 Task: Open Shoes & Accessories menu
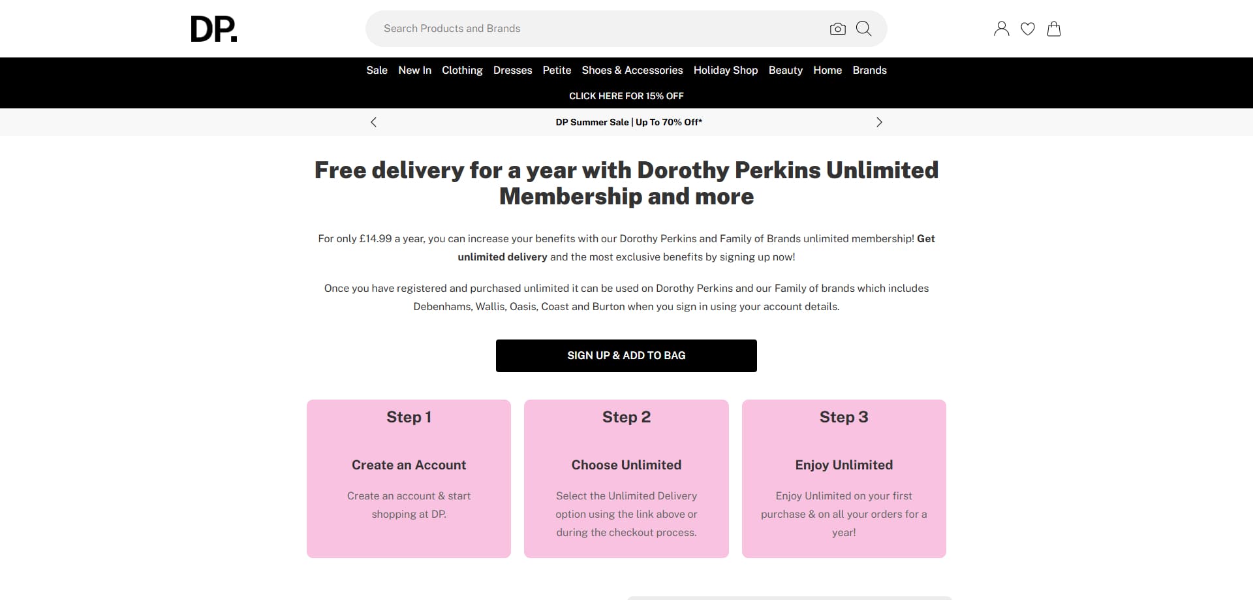tap(632, 71)
